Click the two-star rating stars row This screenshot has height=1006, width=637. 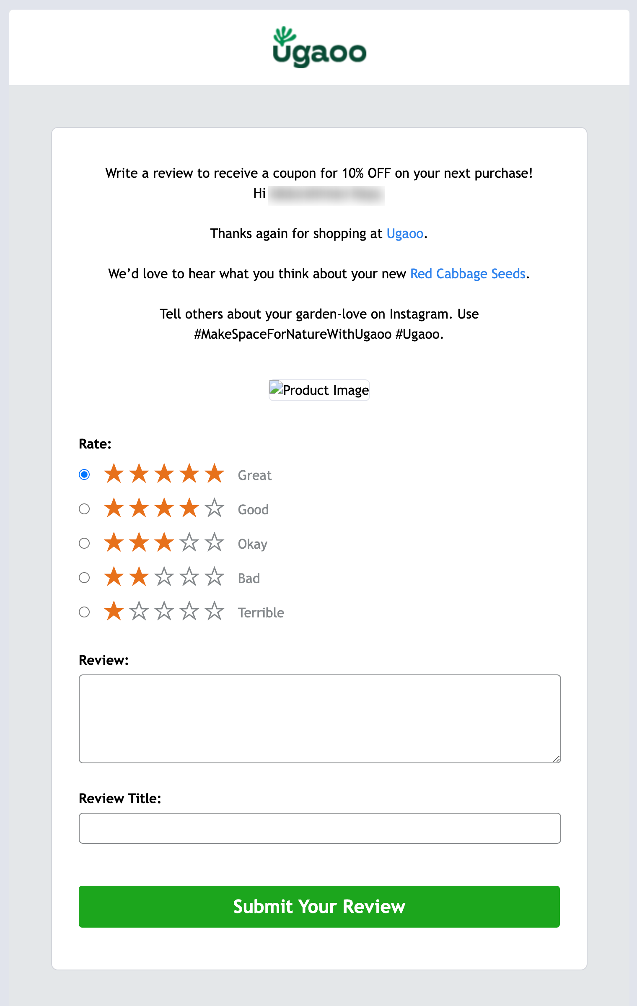point(164,577)
